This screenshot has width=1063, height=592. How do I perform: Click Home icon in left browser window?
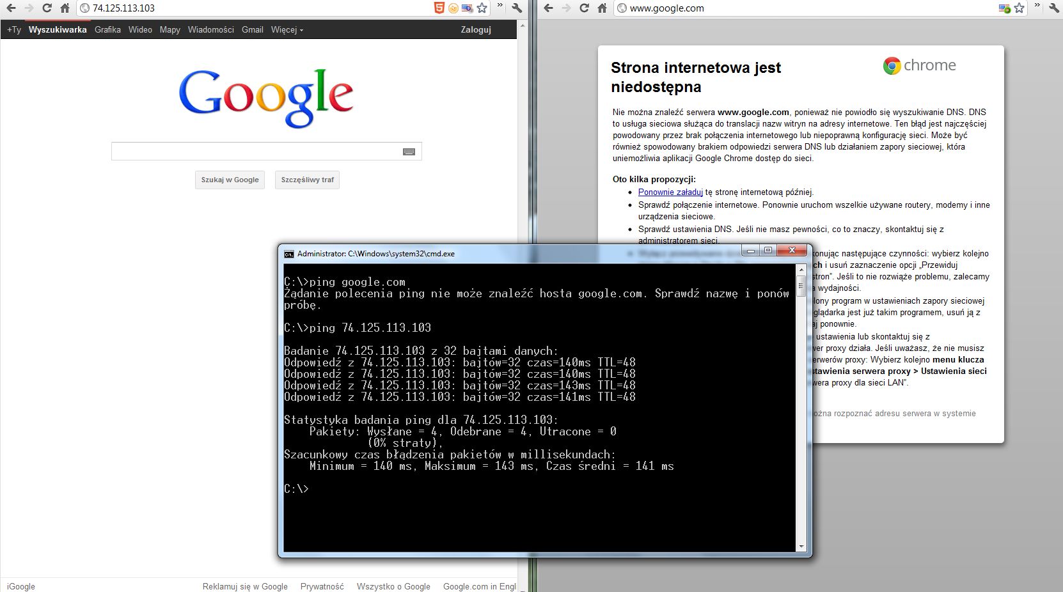(65, 8)
